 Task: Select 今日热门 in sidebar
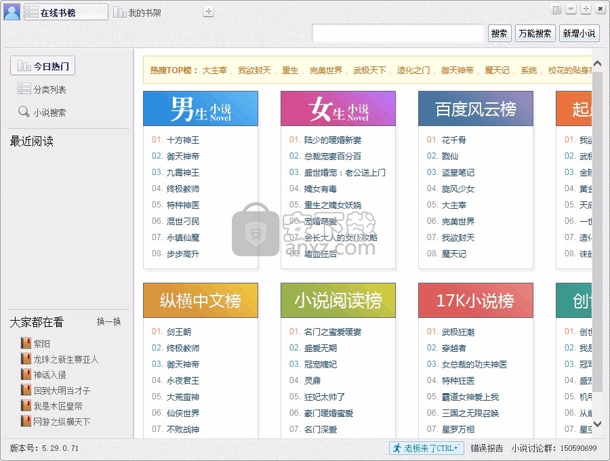43,66
